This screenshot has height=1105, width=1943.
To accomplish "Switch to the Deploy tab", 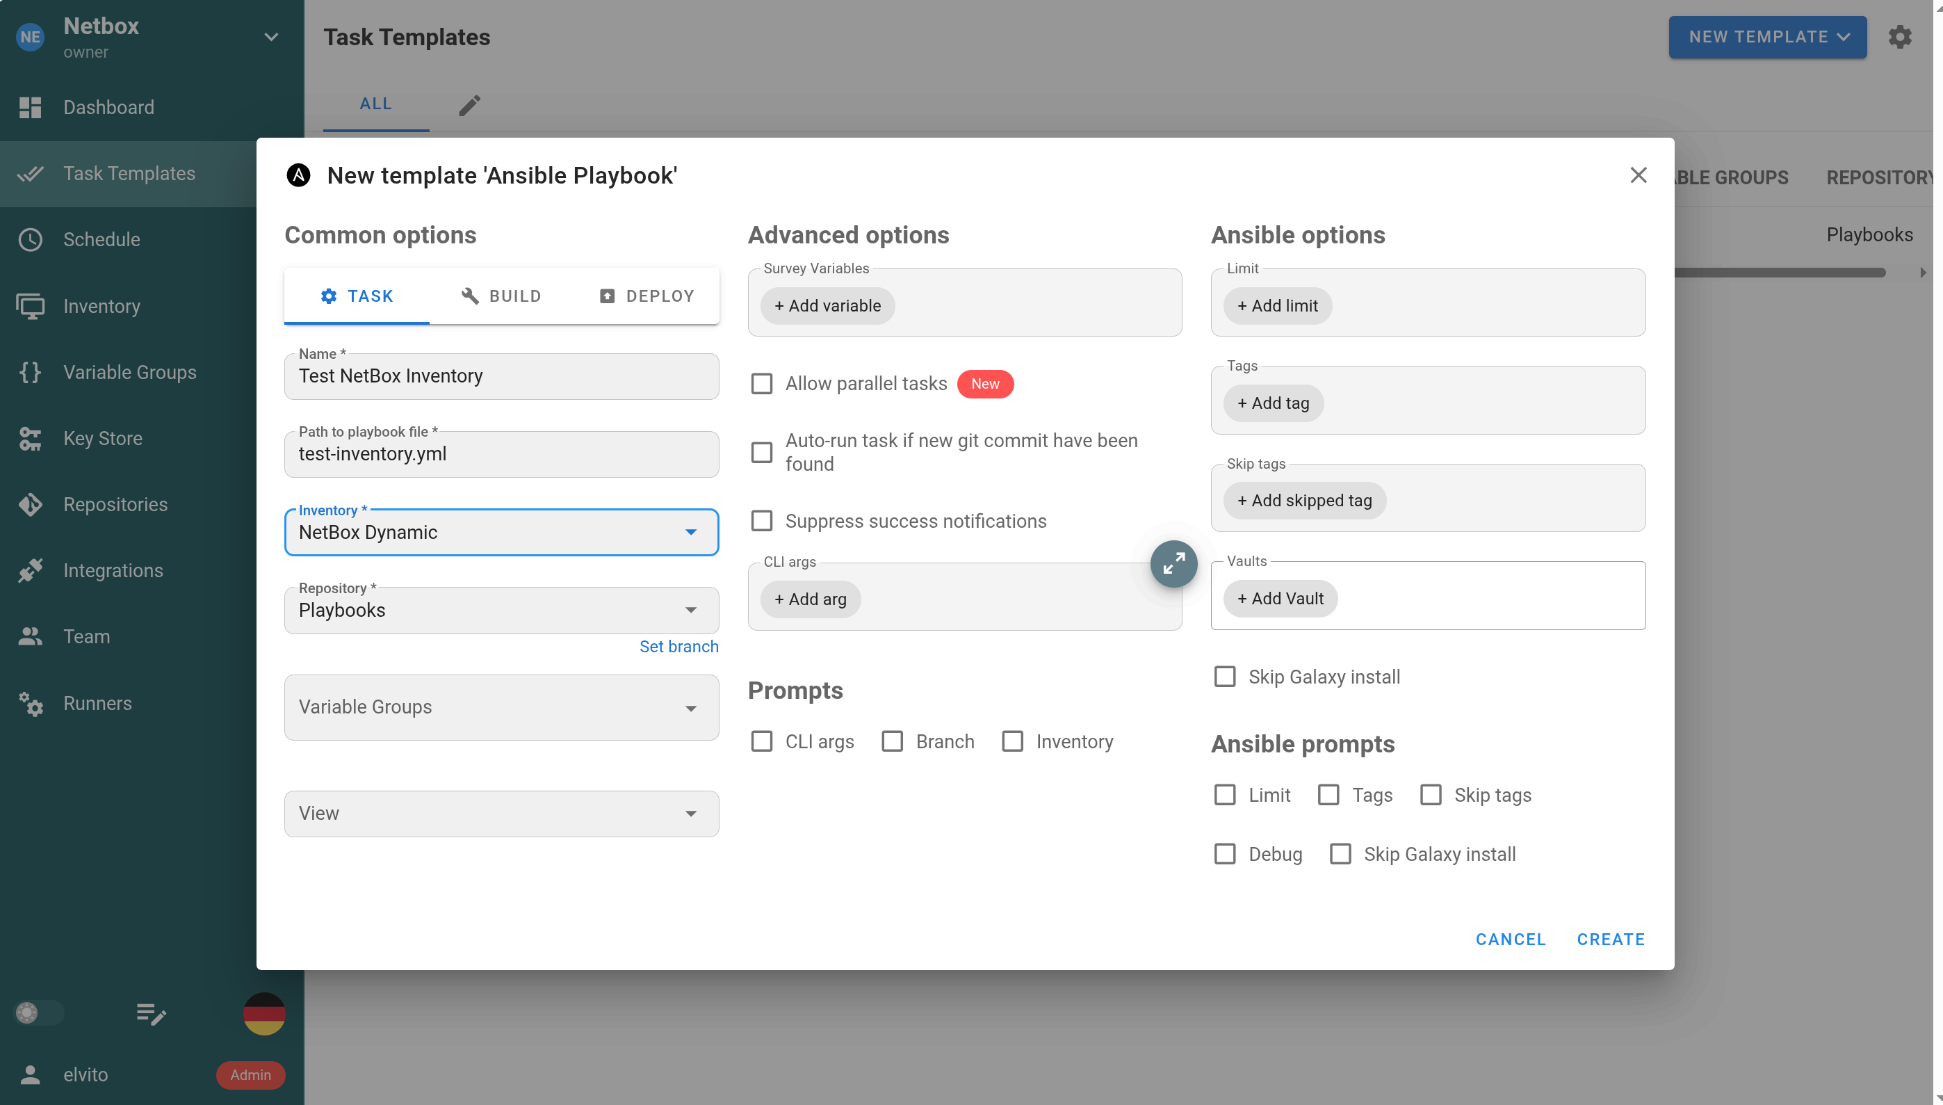I will tap(647, 296).
